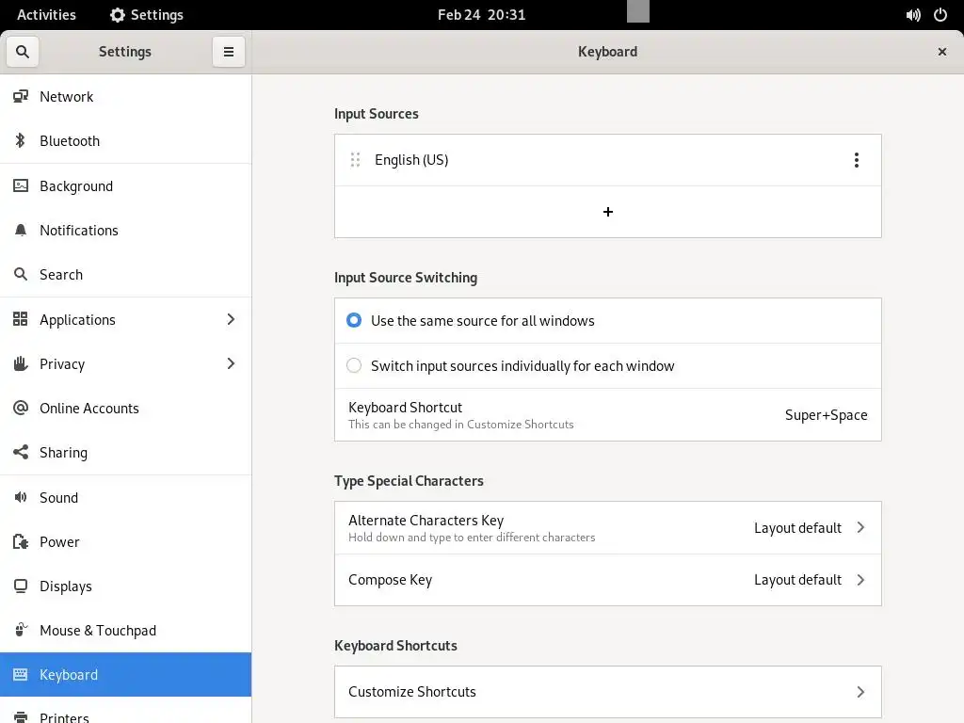Open Customize Shortcuts
This screenshot has width=964, height=723.
(608, 692)
